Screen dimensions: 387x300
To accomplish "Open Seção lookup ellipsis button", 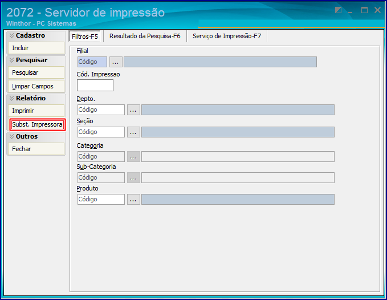I will coord(133,132).
